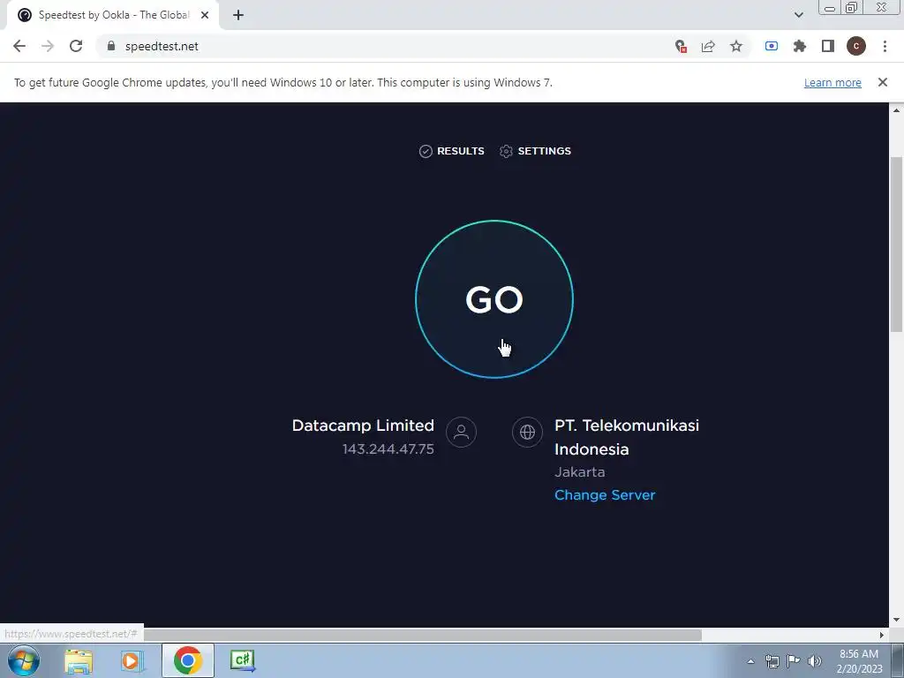Open the RESULTS page
904x678 pixels.
(x=451, y=151)
